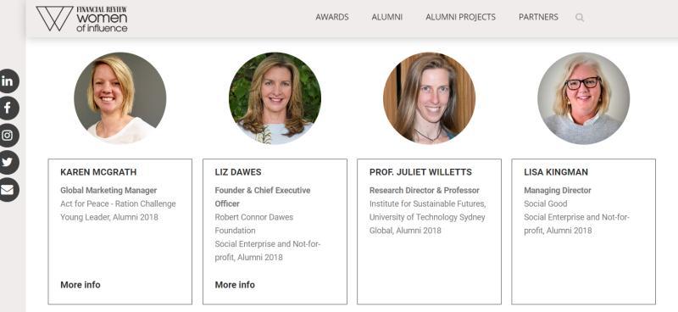Open the Partners menu item

[538, 17]
